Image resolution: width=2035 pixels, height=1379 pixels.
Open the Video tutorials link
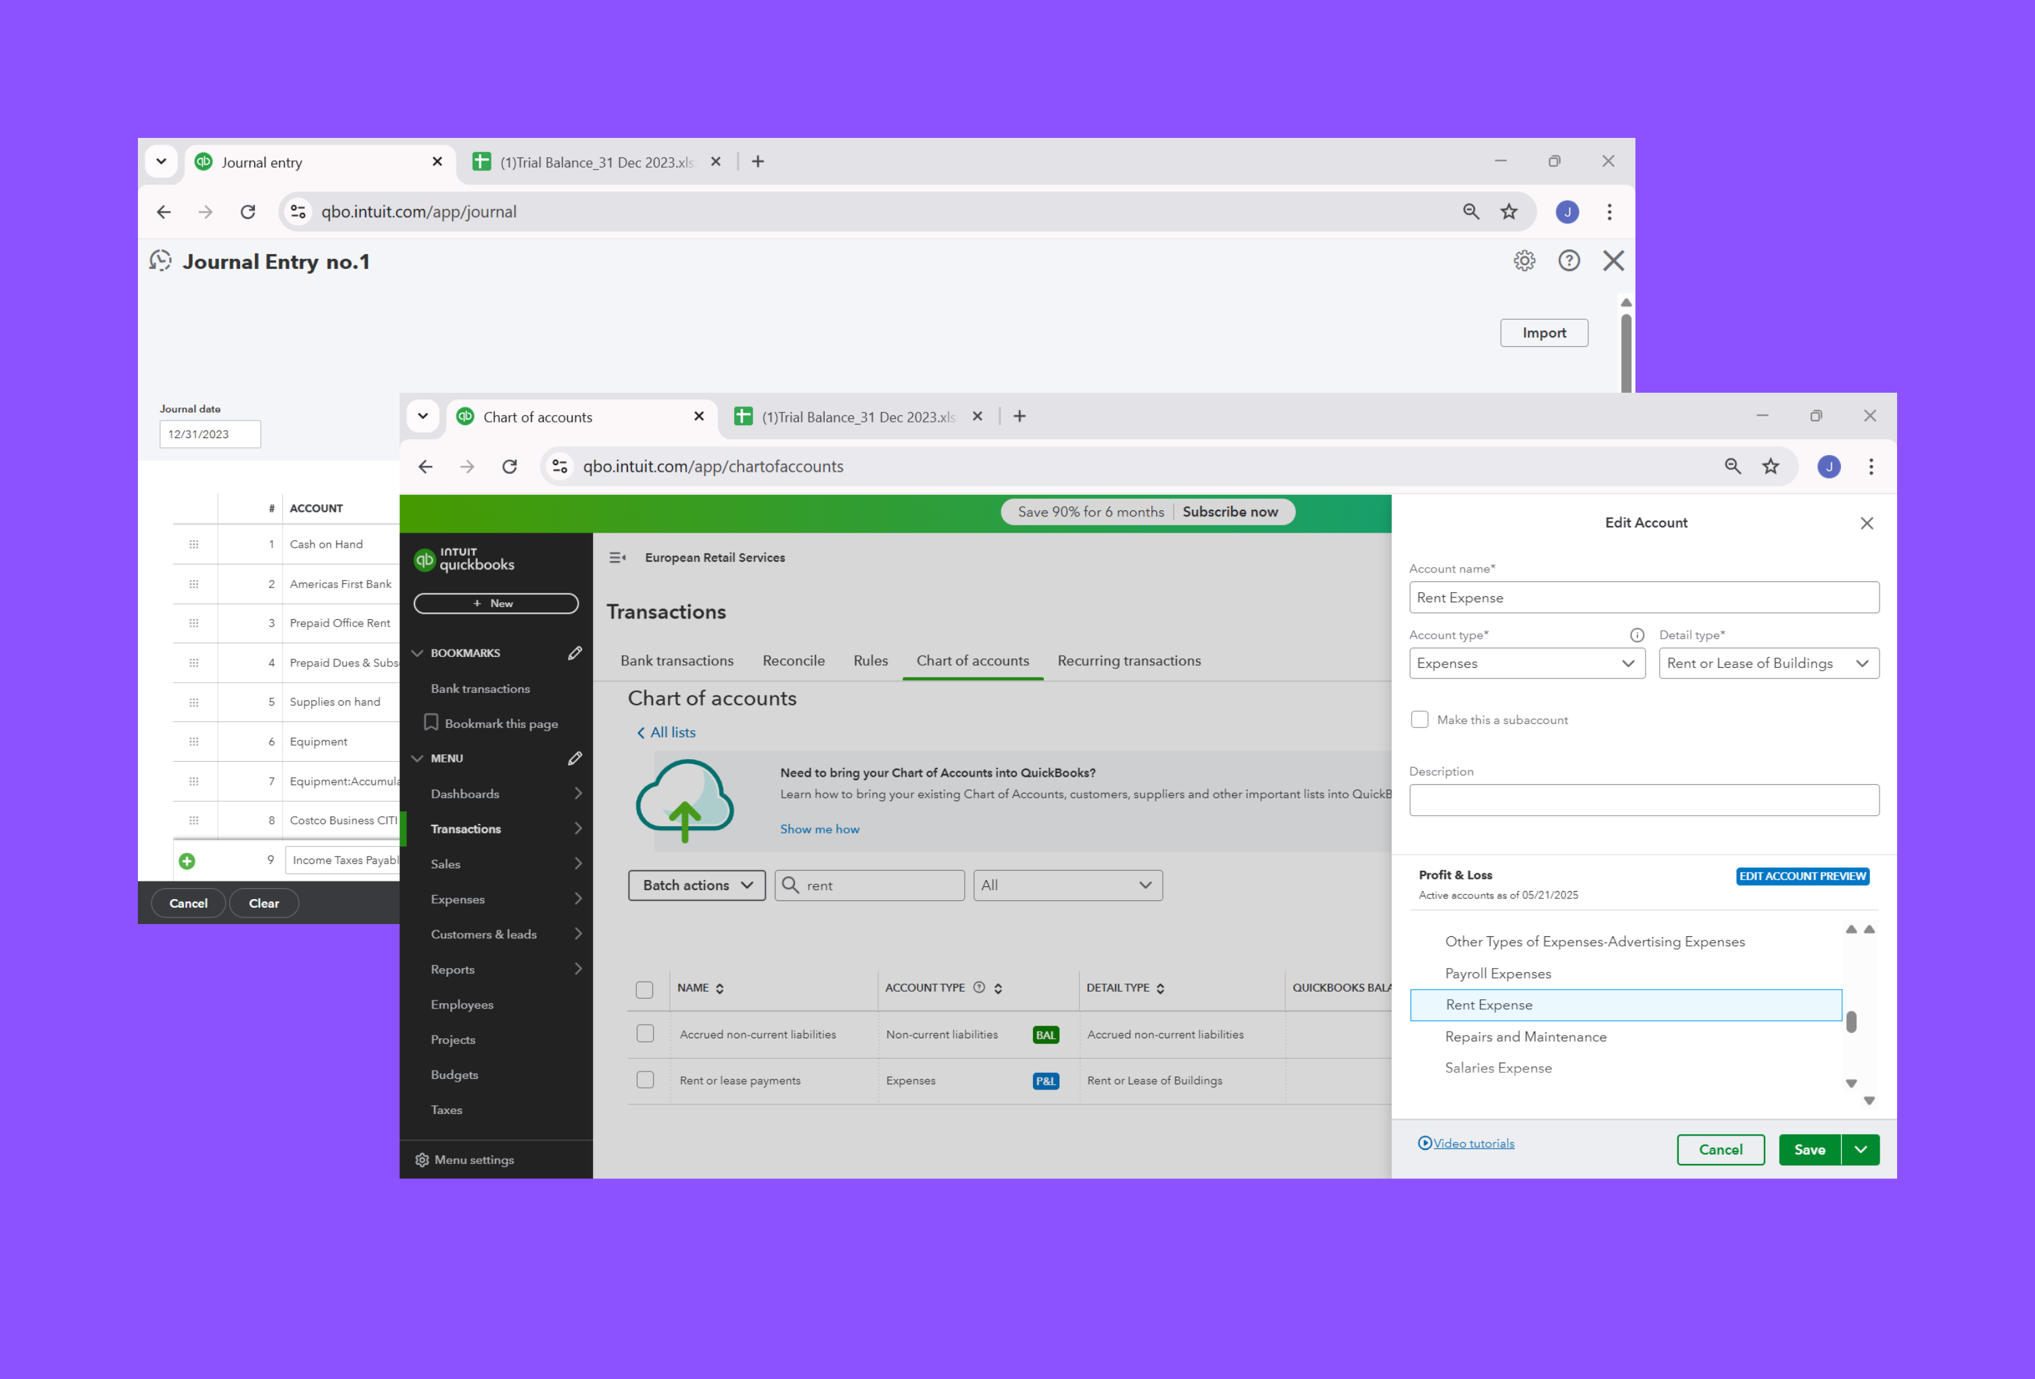point(1473,1144)
